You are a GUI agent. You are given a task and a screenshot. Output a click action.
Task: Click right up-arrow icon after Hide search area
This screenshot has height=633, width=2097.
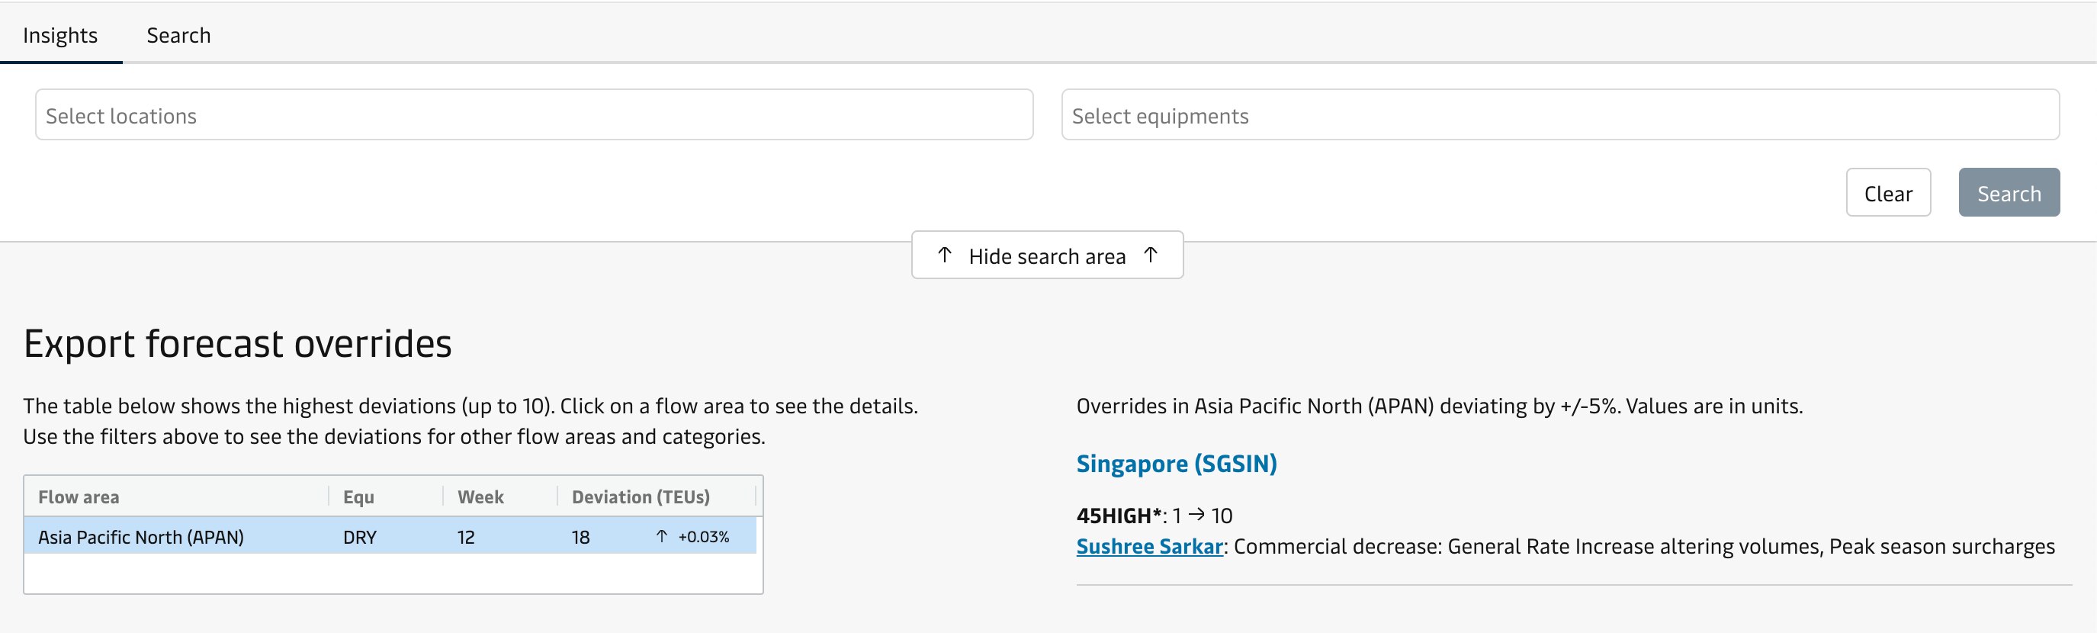coord(1150,255)
